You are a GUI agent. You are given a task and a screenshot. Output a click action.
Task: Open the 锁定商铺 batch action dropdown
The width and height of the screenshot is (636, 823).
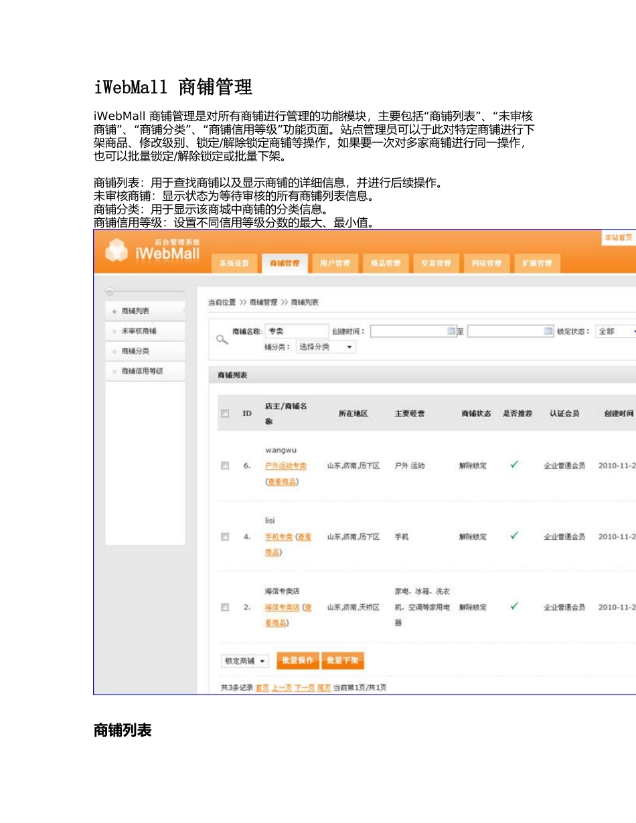click(x=244, y=661)
